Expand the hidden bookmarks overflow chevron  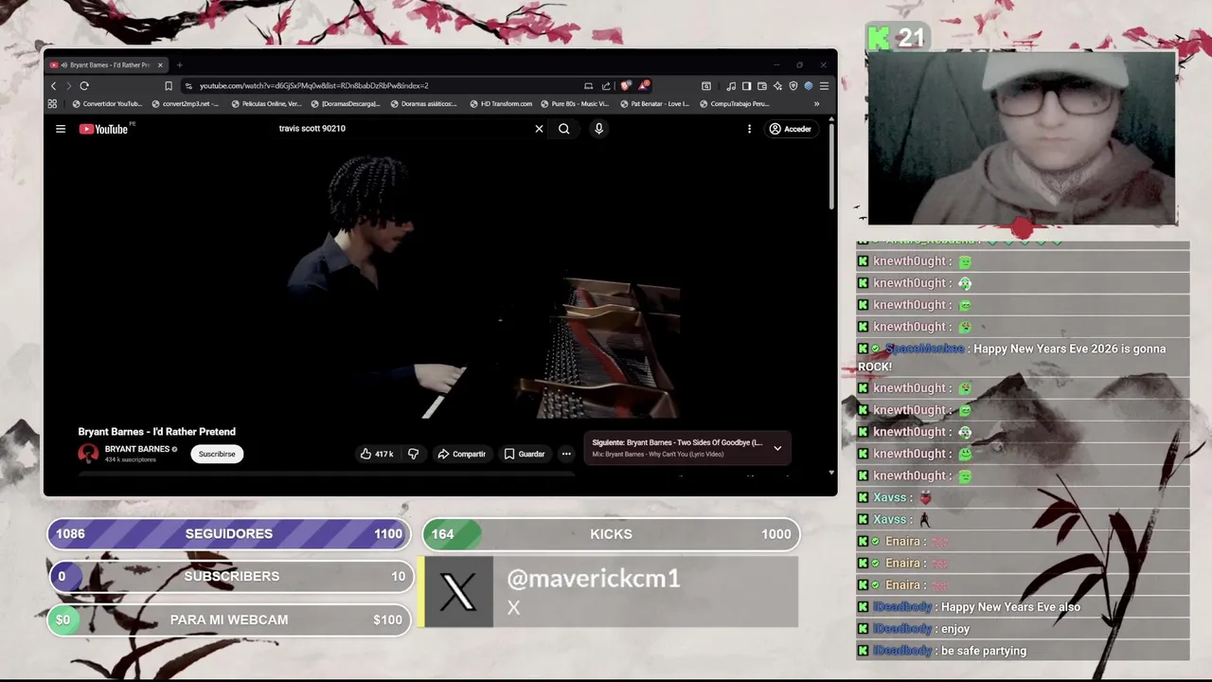click(x=816, y=104)
